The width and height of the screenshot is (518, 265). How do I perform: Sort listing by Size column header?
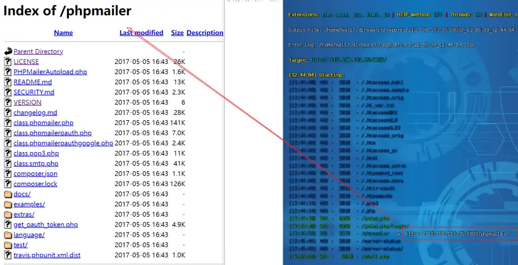pos(177,33)
